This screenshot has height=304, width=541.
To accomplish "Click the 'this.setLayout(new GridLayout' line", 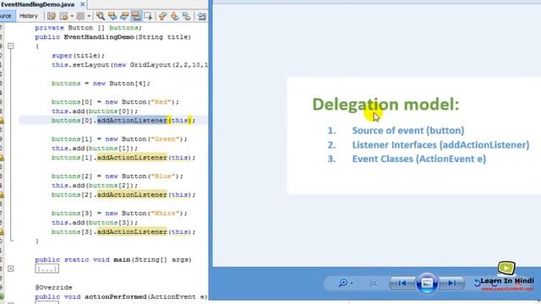I will pos(129,65).
